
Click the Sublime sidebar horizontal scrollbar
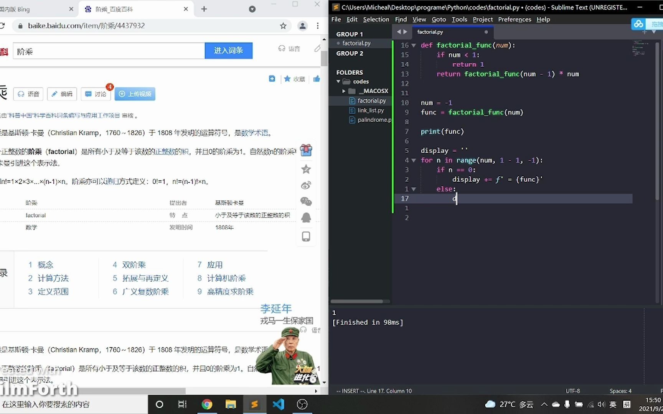[x=357, y=301]
